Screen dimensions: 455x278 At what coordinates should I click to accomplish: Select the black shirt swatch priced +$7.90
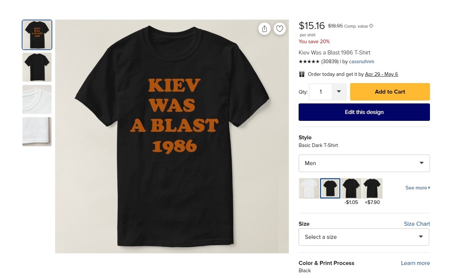[x=372, y=188]
